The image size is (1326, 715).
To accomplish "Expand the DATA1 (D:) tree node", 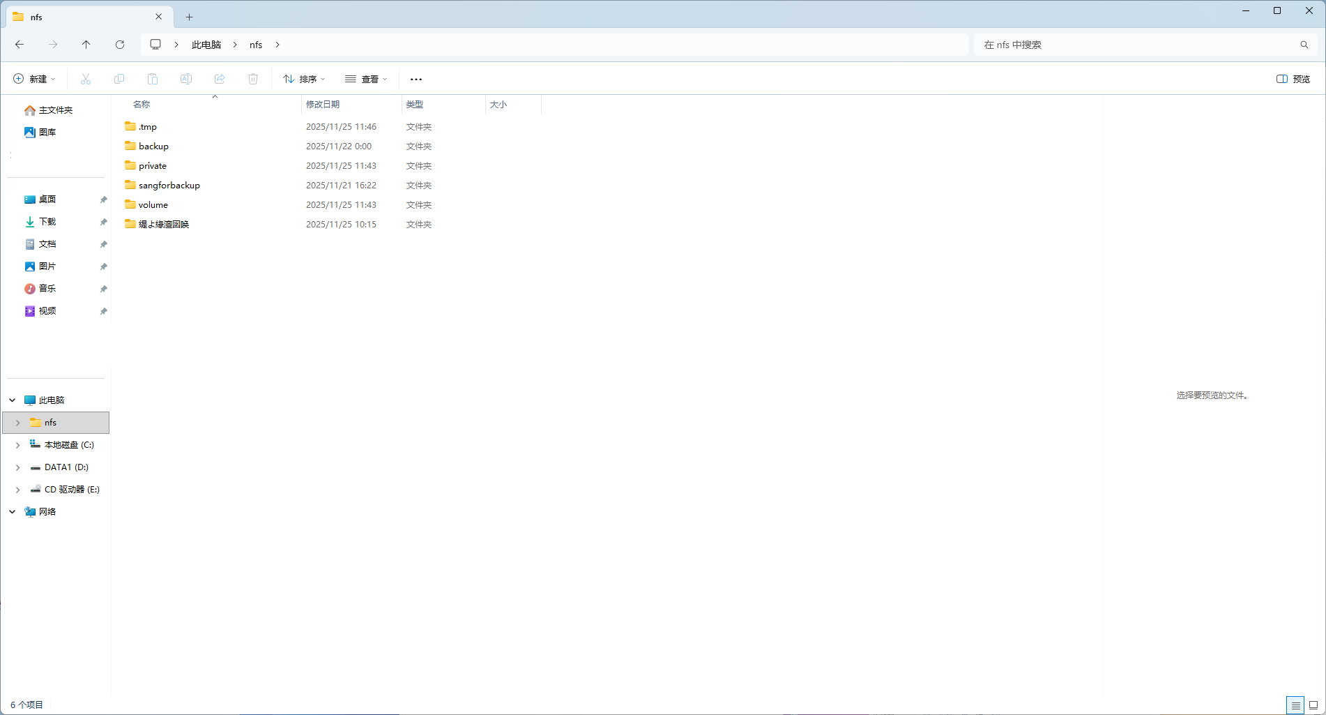I will coord(18,467).
